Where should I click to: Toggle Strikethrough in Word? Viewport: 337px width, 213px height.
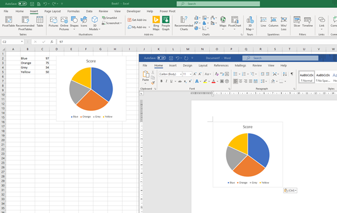pos(180,81)
